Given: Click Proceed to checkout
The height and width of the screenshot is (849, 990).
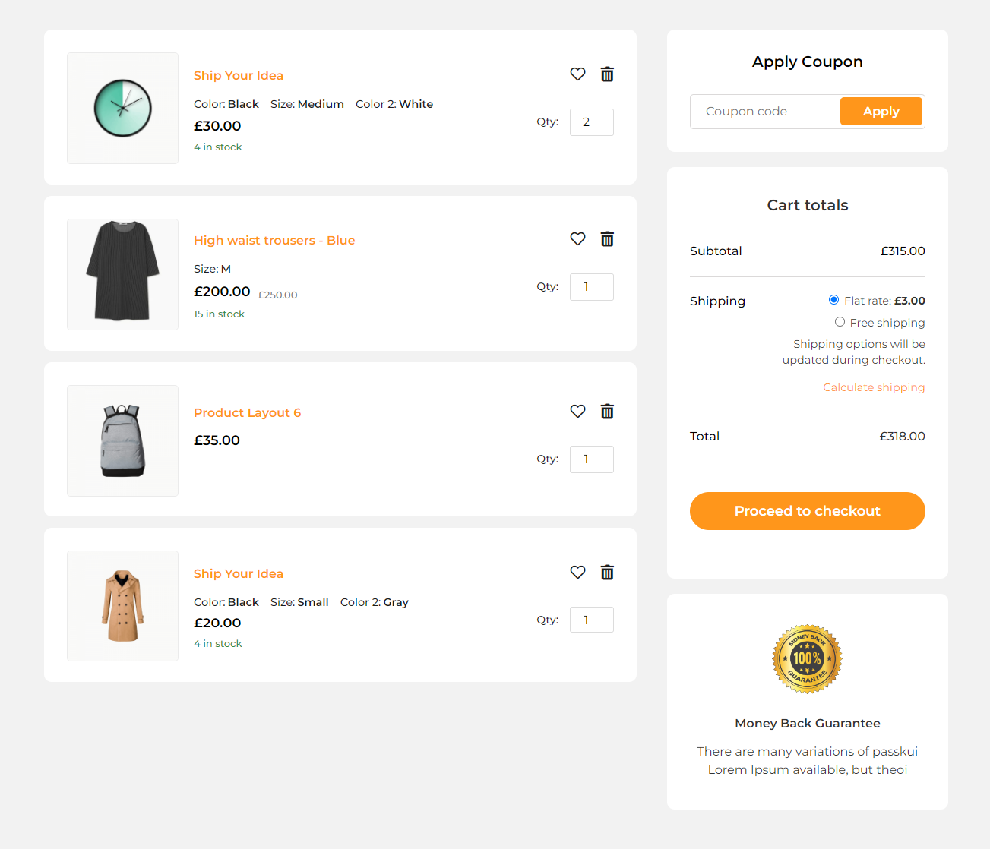Looking at the screenshot, I should pos(807,511).
